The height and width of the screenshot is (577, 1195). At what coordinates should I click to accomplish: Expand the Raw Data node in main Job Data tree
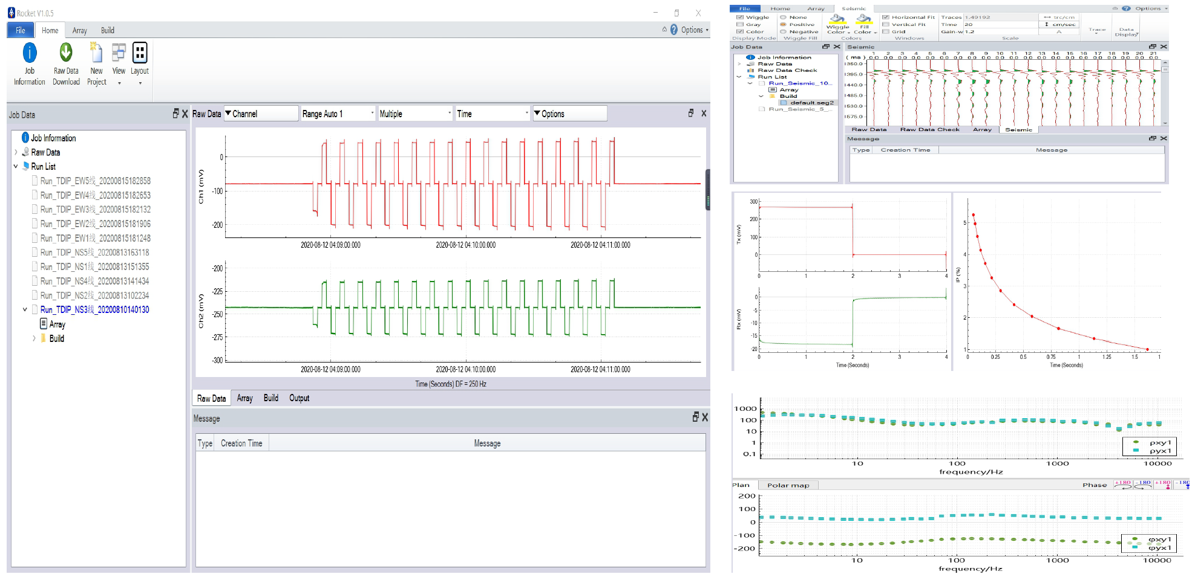coord(16,152)
